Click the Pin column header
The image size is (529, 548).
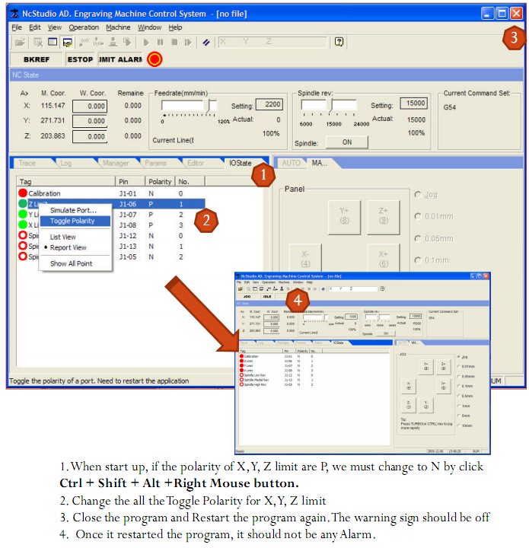130,181
